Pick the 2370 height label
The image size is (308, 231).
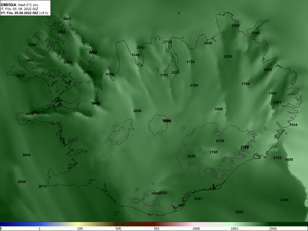[x=21, y=76]
